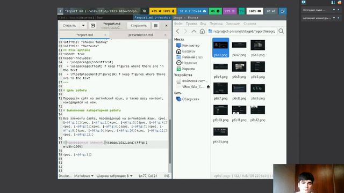Select the p6s12.png file
Image resolution: width=344 pixels, height=193 pixels.
258,113
